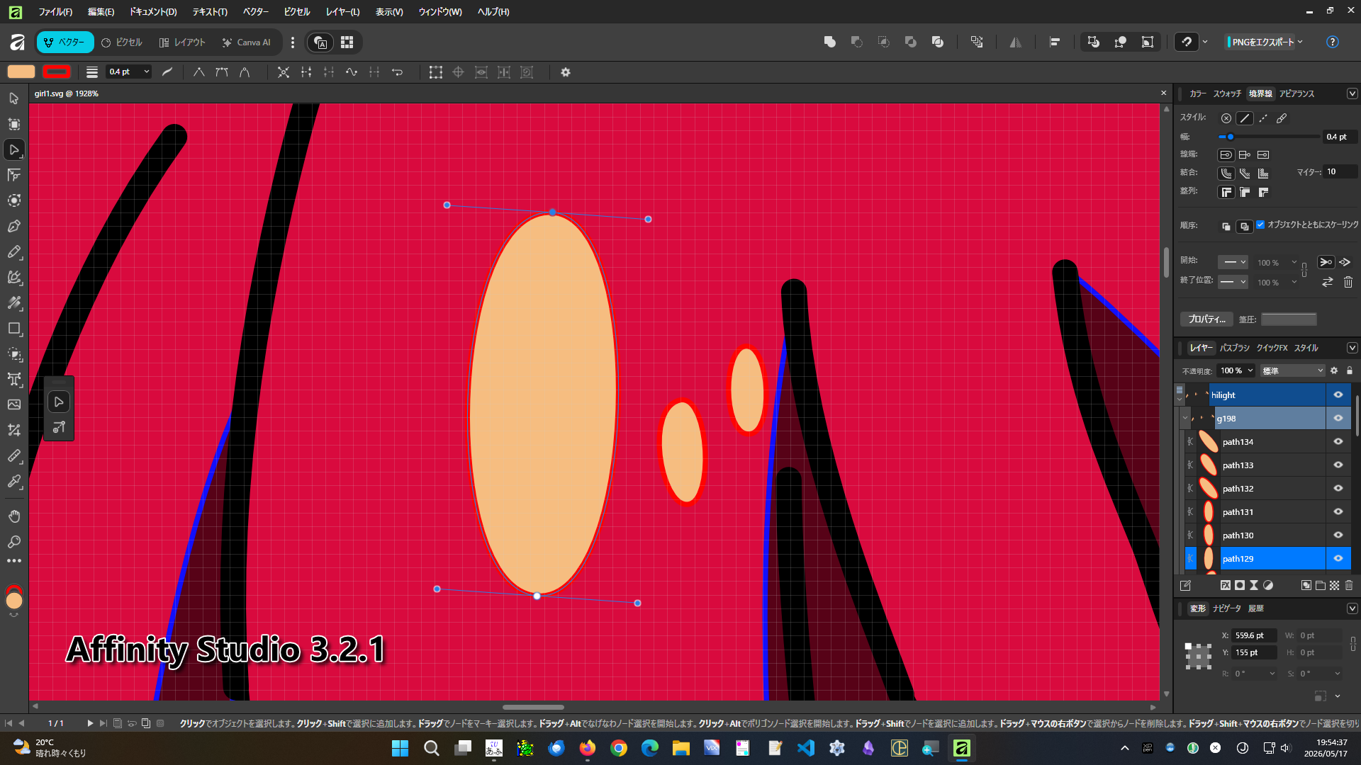Image resolution: width=1361 pixels, height=765 pixels.
Task: Select the Place Image tool
Action: coord(14,404)
